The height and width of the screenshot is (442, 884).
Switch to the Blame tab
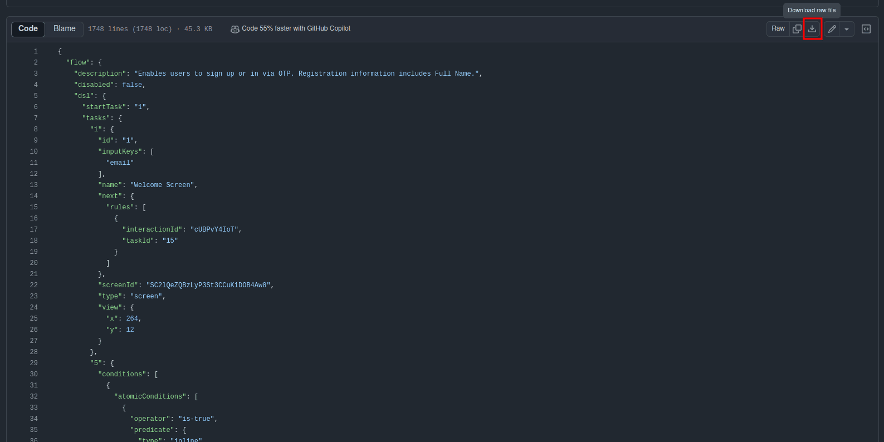pyautogui.click(x=65, y=29)
